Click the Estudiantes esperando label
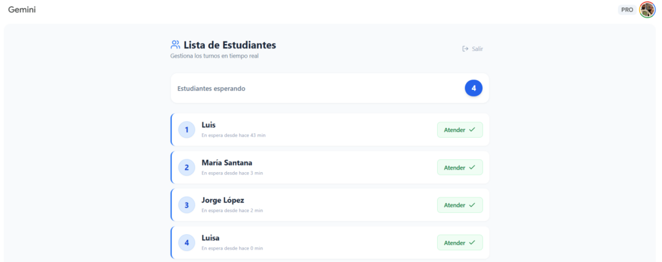The height and width of the screenshot is (262, 662). pyautogui.click(x=211, y=89)
